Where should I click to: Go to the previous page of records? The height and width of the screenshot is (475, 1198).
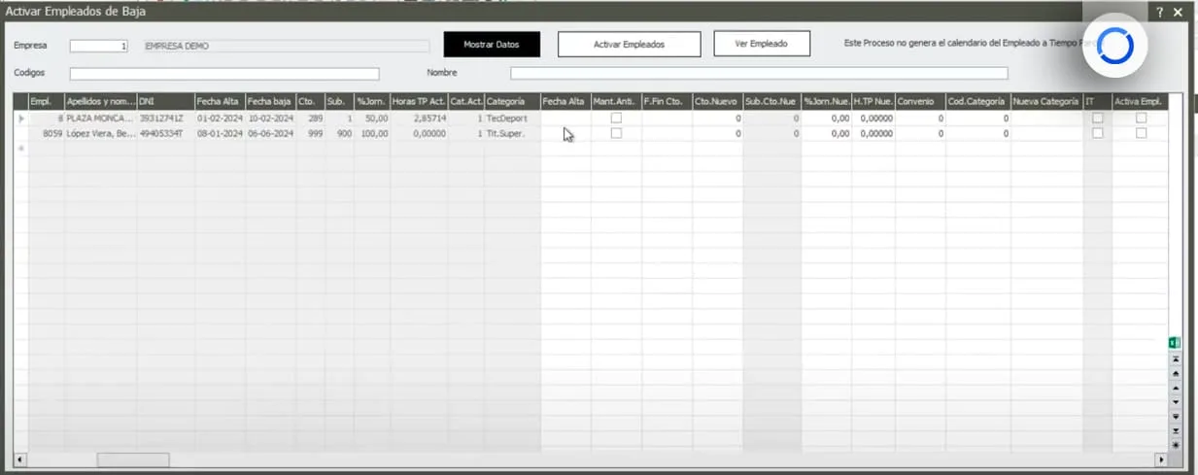(x=1176, y=373)
